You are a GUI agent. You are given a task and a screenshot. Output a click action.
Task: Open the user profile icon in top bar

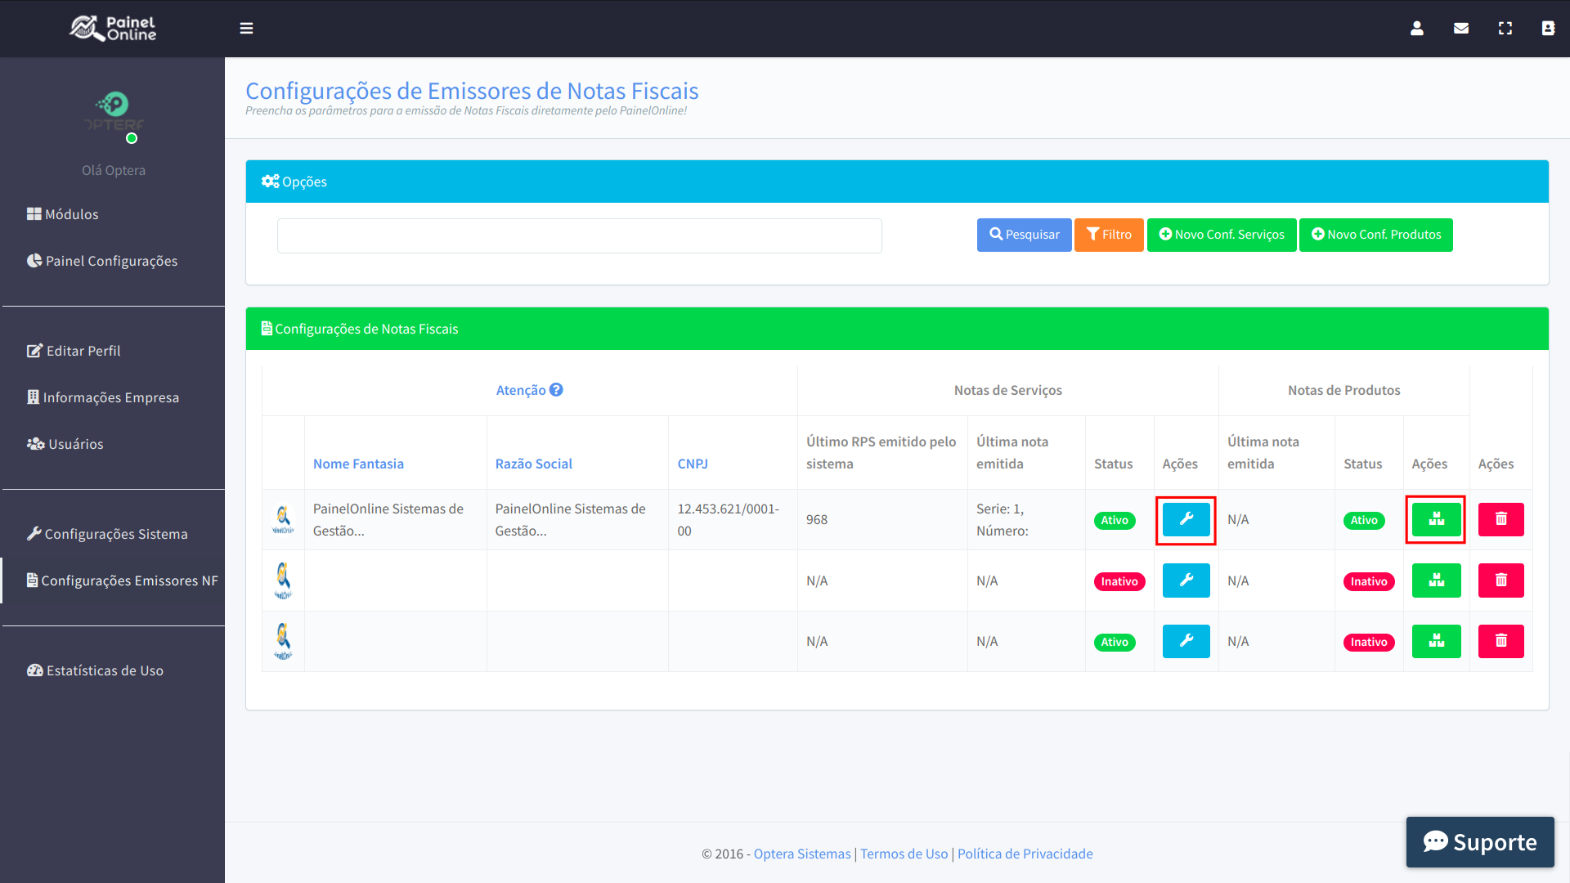tap(1417, 29)
